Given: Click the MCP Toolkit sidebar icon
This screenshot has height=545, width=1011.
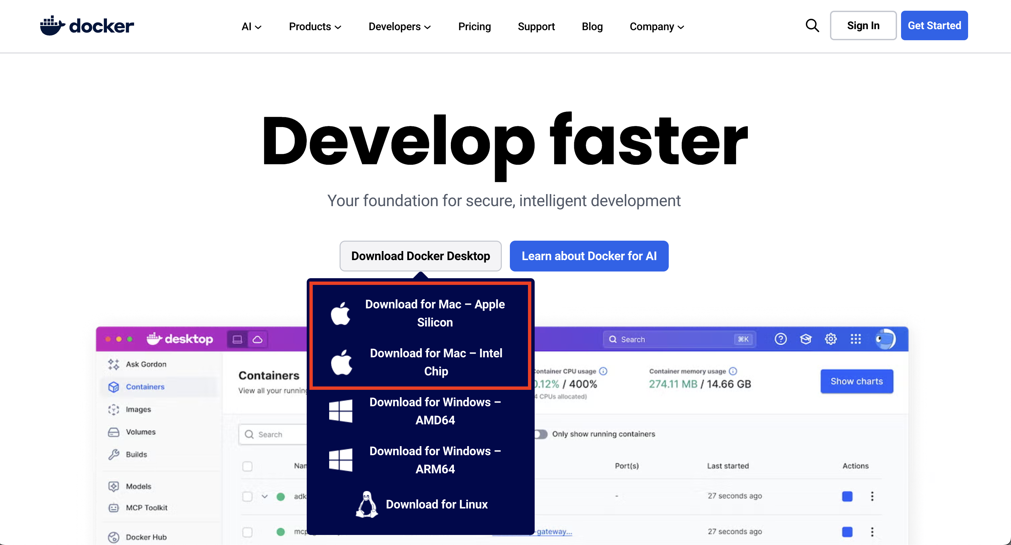Looking at the screenshot, I should click(x=113, y=508).
